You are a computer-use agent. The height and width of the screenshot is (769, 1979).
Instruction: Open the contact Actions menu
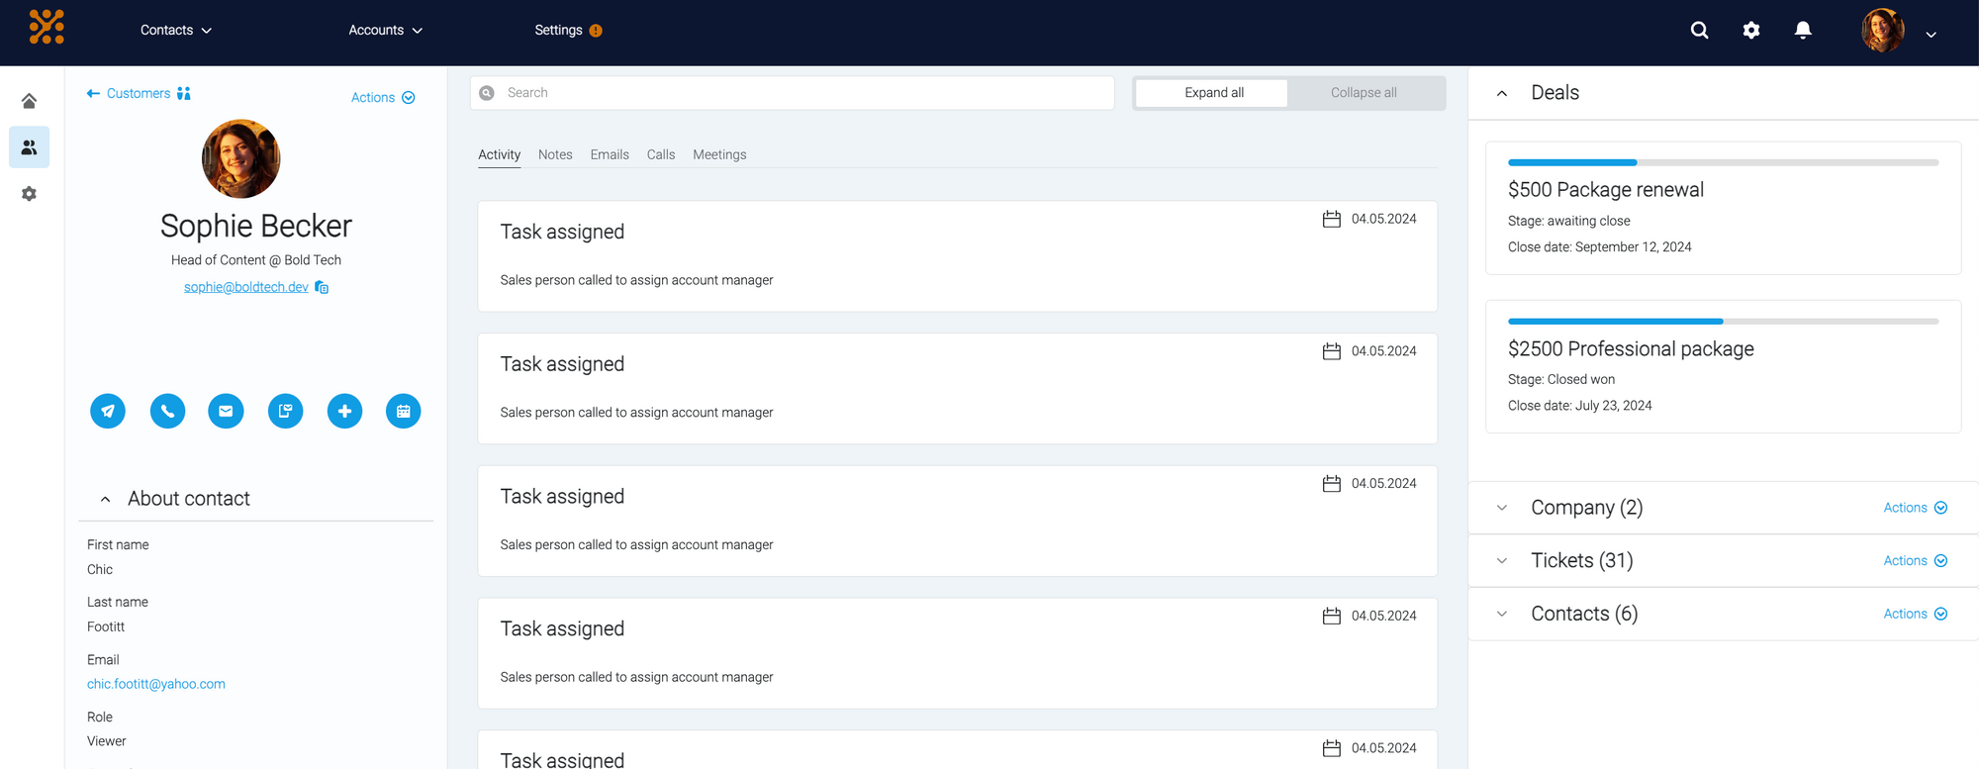(383, 97)
